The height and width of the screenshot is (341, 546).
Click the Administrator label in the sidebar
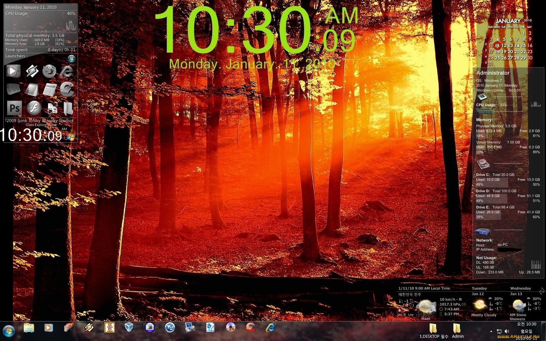coord(492,73)
